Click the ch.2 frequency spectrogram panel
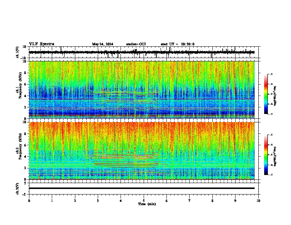The height and width of the screenshot is (225, 291). coord(141,151)
